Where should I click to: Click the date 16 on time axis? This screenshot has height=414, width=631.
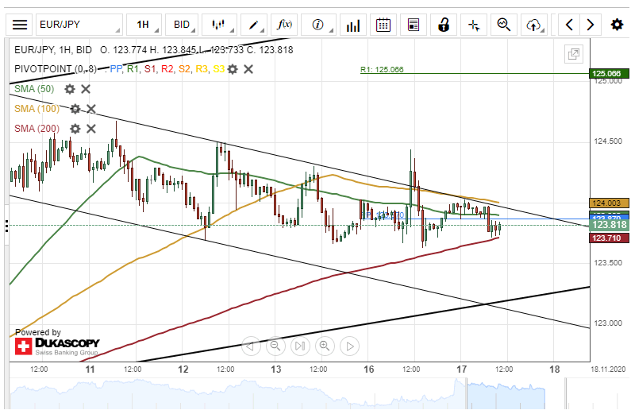click(x=368, y=370)
